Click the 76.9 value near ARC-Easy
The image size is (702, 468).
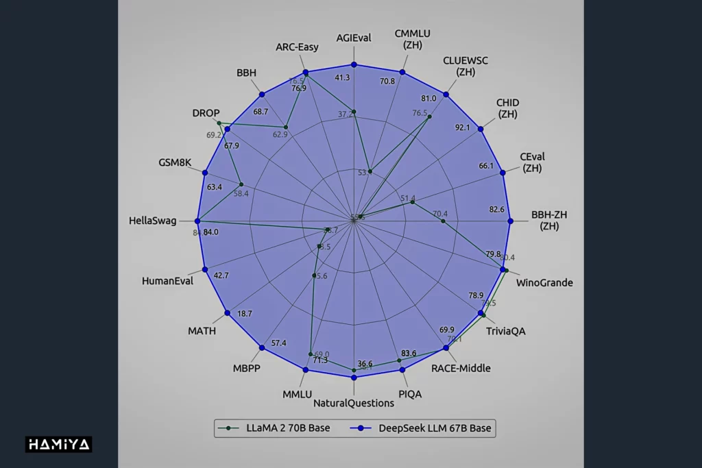point(299,88)
